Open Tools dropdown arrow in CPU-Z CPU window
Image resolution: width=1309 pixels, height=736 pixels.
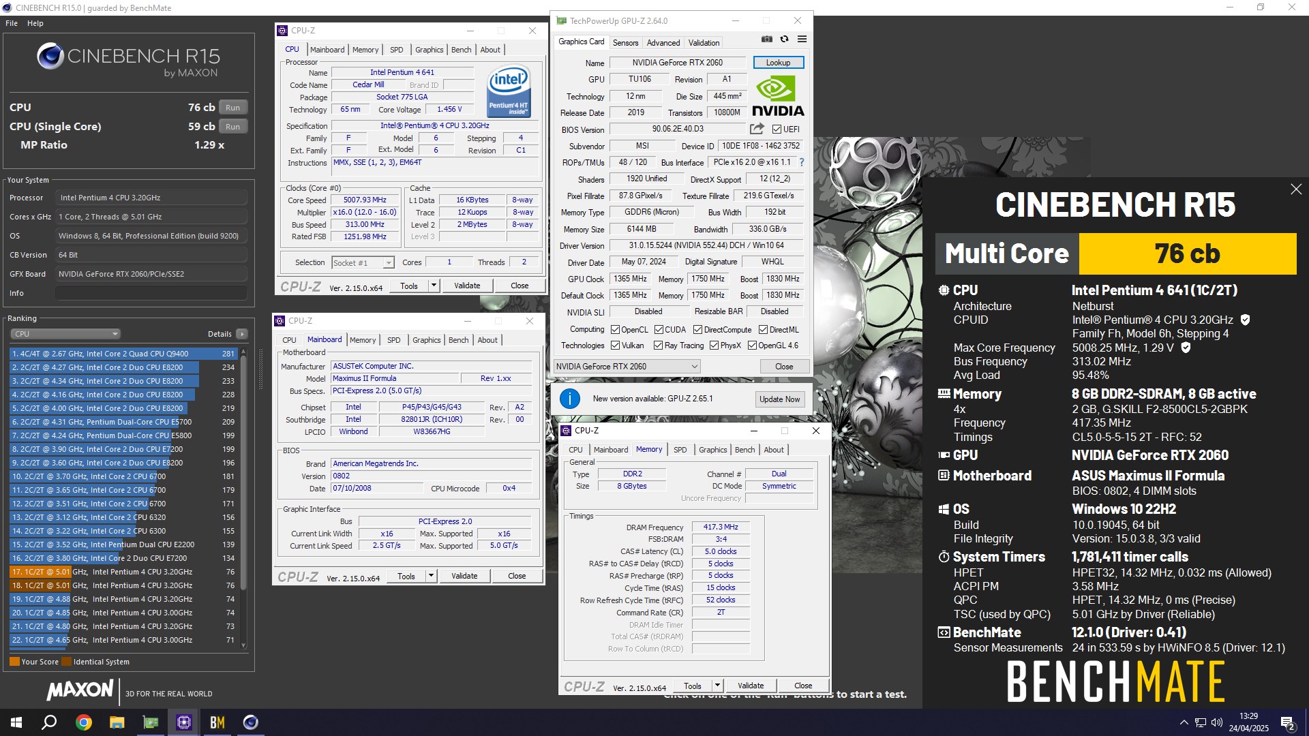434,286
